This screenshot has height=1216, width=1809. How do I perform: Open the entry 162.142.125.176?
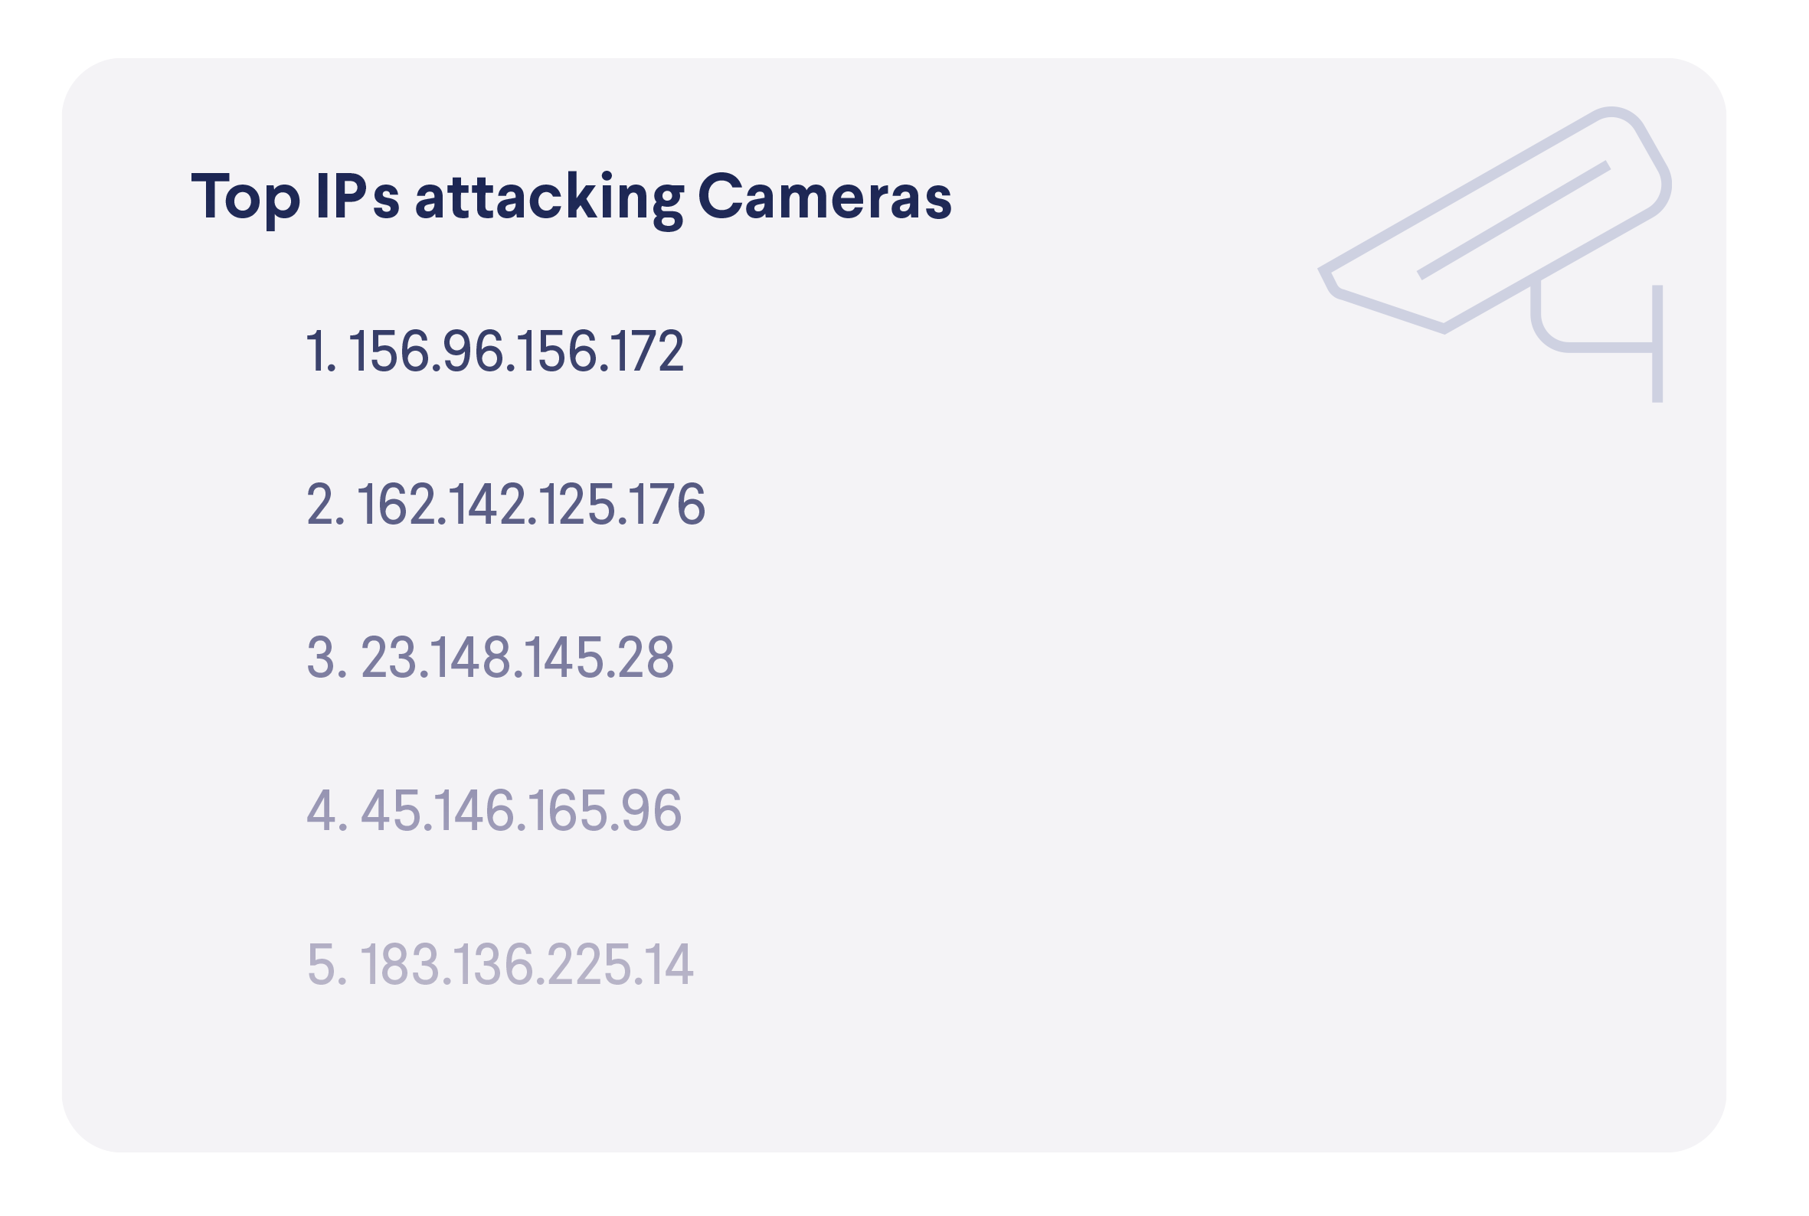(532, 504)
